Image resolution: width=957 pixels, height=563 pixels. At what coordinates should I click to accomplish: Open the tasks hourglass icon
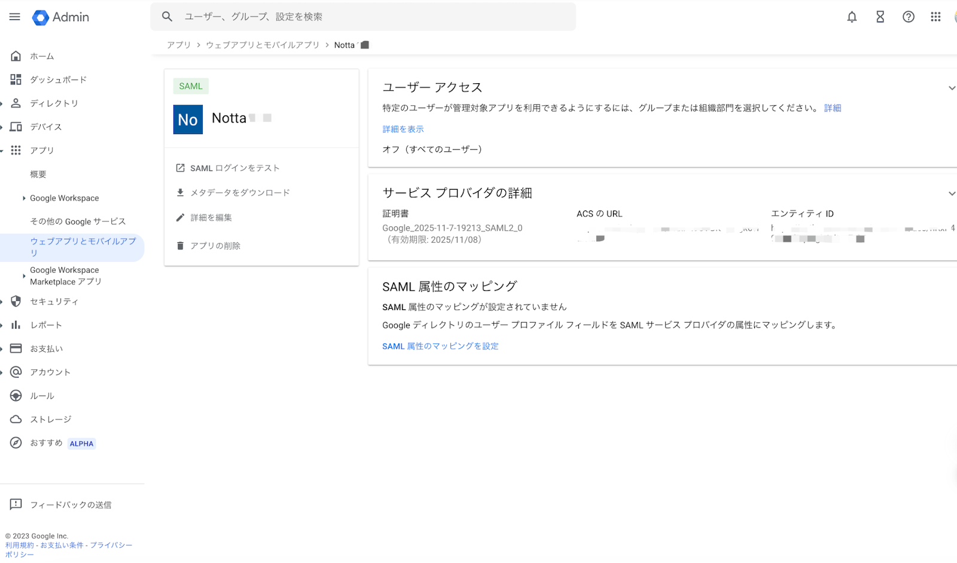pyautogui.click(x=880, y=17)
